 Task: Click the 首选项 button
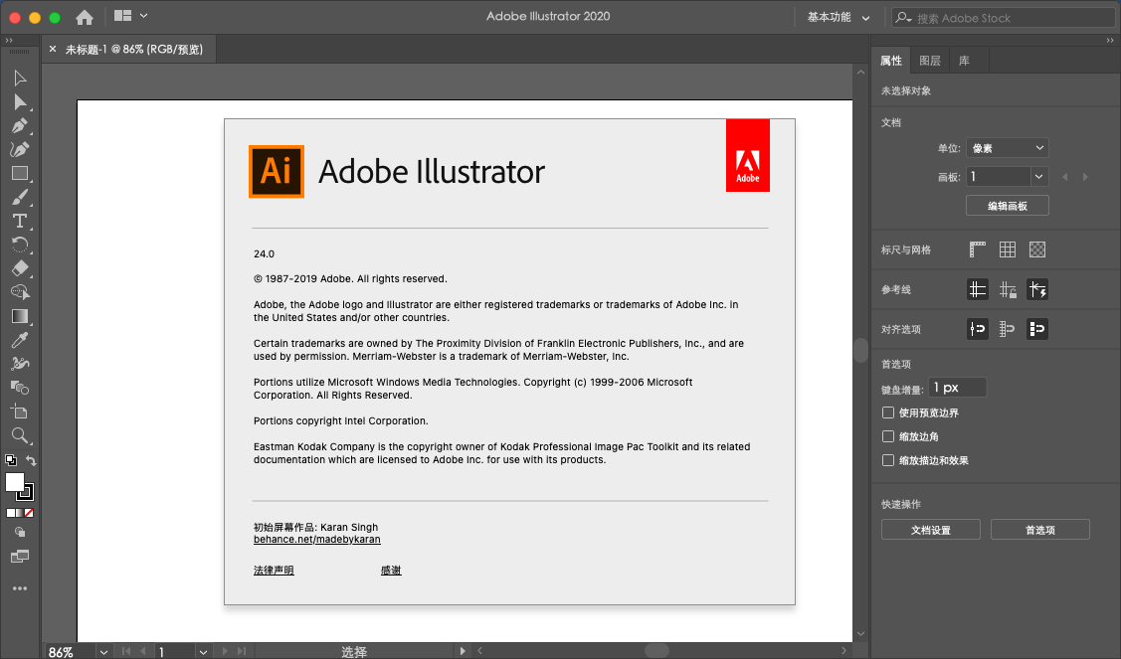[x=1040, y=530]
